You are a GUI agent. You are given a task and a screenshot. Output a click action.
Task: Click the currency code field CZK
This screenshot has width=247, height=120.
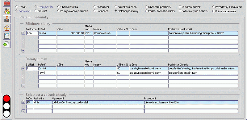(89, 33)
